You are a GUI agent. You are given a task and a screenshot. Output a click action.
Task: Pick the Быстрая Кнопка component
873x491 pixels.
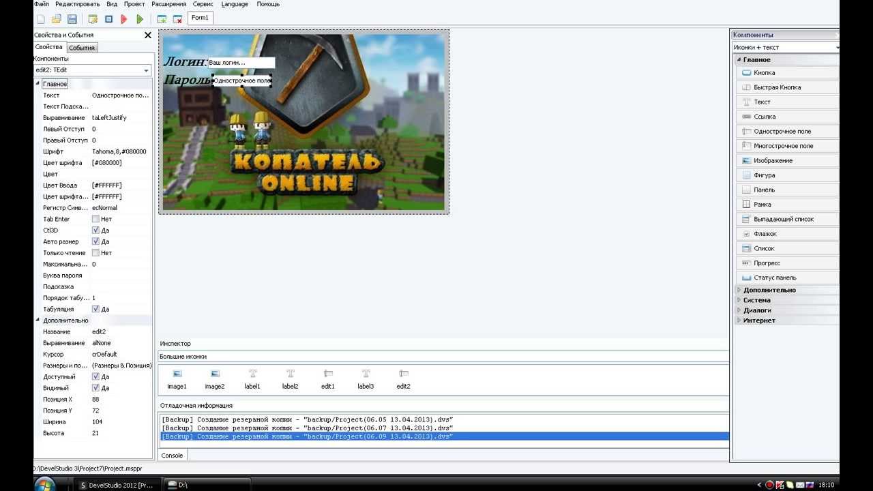click(x=787, y=87)
